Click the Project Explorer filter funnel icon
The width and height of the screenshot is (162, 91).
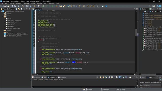click(22, 9)
